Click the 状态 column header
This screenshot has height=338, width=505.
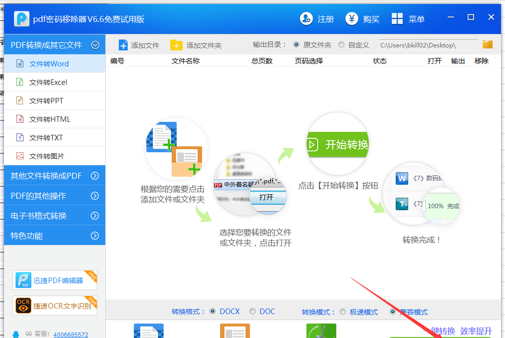tap(380, 61)
